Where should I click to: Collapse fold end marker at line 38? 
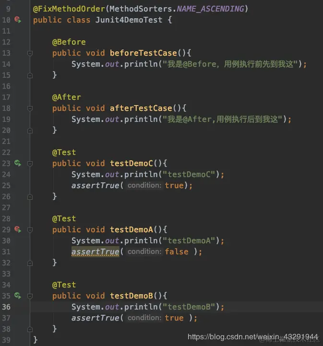30,329
